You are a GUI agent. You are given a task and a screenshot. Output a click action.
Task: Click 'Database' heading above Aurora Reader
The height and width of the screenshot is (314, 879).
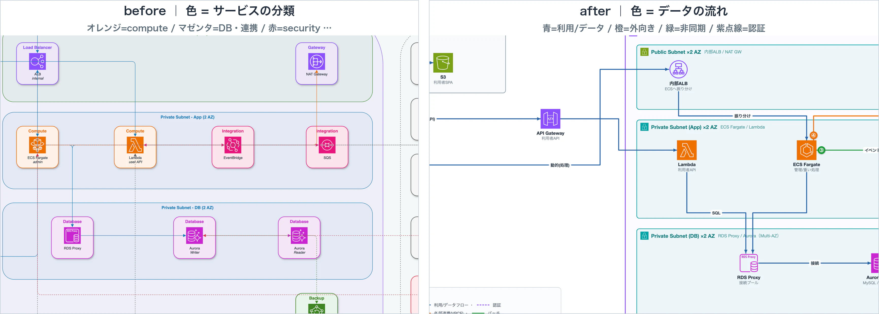click(299, 222)
